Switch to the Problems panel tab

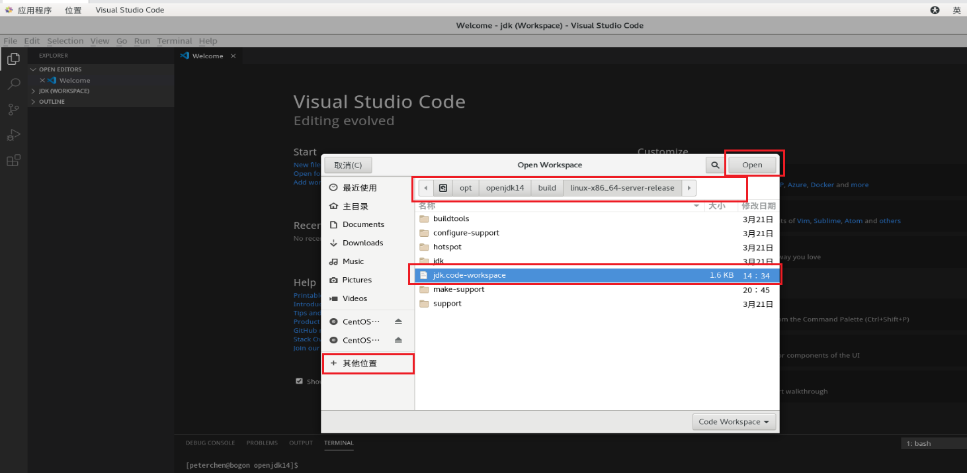pyautogui.click(x=262, y=443)
